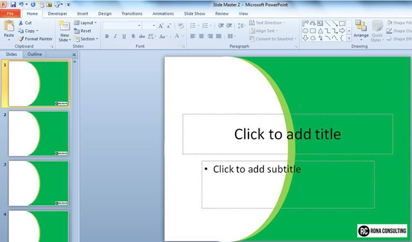Select the Oval shape in gallery
412x242 pixels.
(x=305, y=31)
